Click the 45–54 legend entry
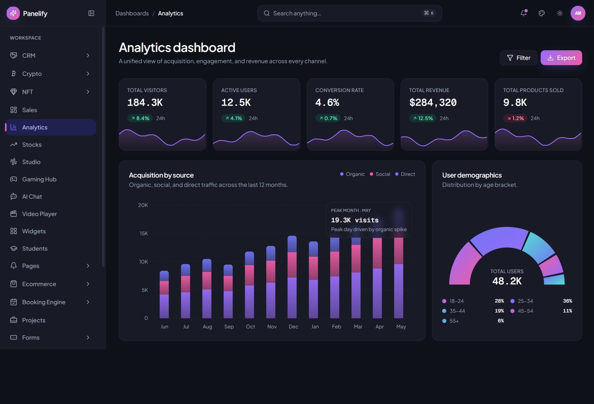The height and width of the screenshot is (404, 594). (x=541, y=311)
